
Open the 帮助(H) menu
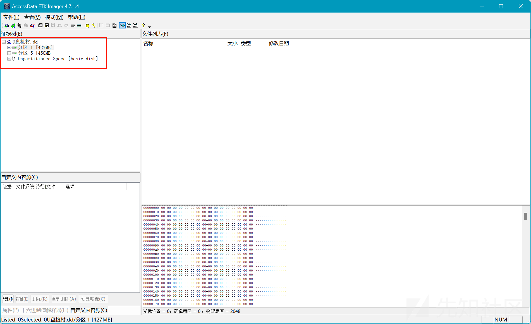pos(76,17)
